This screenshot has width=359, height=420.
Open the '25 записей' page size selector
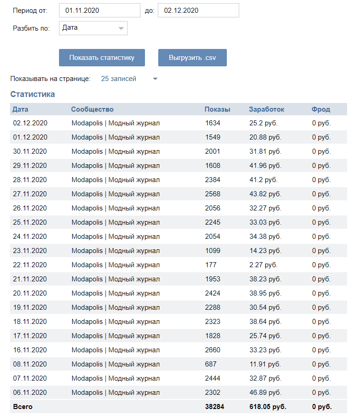[129, 79]
